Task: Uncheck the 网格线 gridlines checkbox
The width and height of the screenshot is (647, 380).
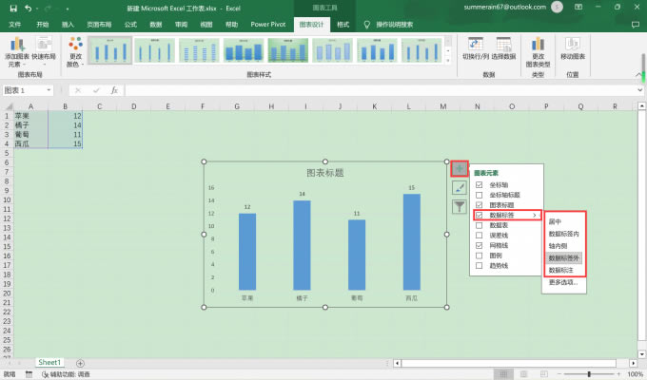Action: 480,245
